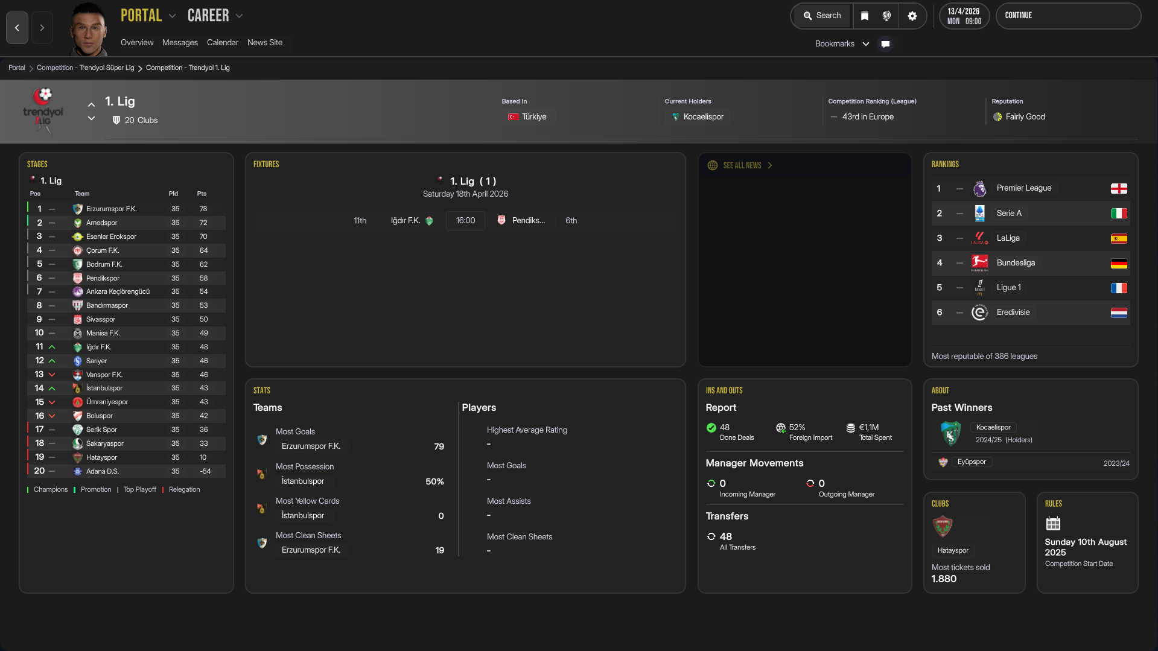Select Erzurumspor F.K. in the league table
The height and width of the screenshot is (651, 1158).
coord(111,209)
